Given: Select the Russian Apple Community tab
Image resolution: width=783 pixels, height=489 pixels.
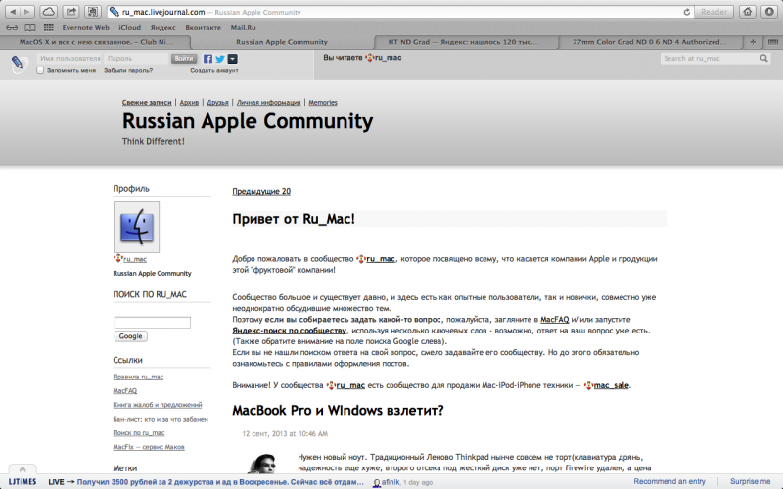Looking at the screenshot, I should click(282, 42).
